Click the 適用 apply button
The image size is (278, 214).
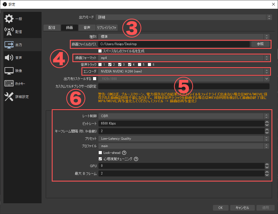(265, 208)
